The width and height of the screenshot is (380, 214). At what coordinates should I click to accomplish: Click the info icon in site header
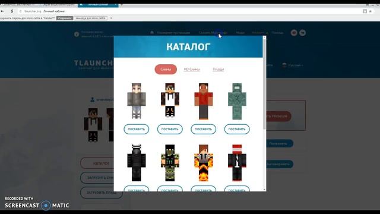tap(77, 34)
